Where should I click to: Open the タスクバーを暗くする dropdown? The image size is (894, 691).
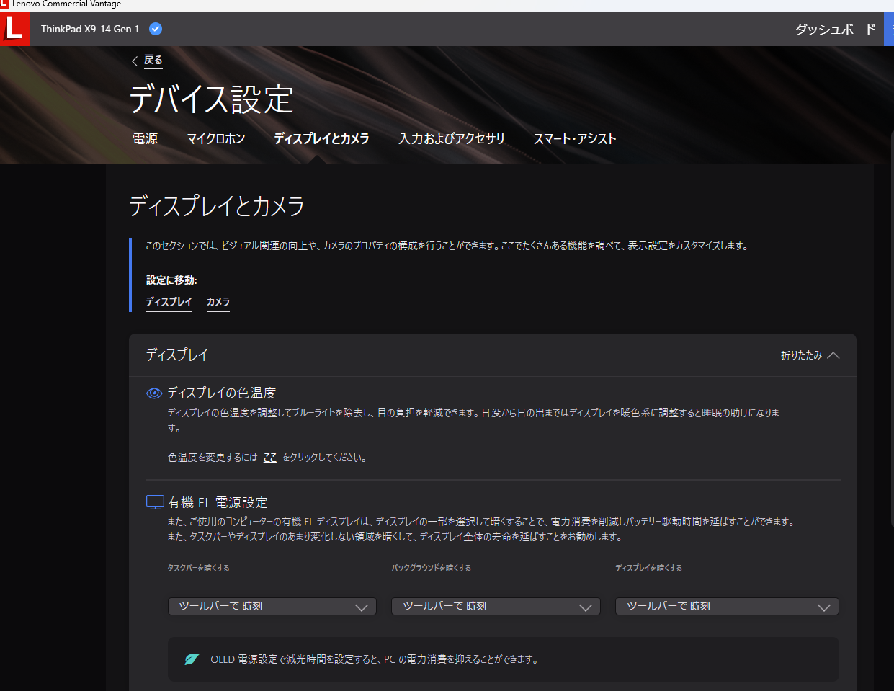272,606
